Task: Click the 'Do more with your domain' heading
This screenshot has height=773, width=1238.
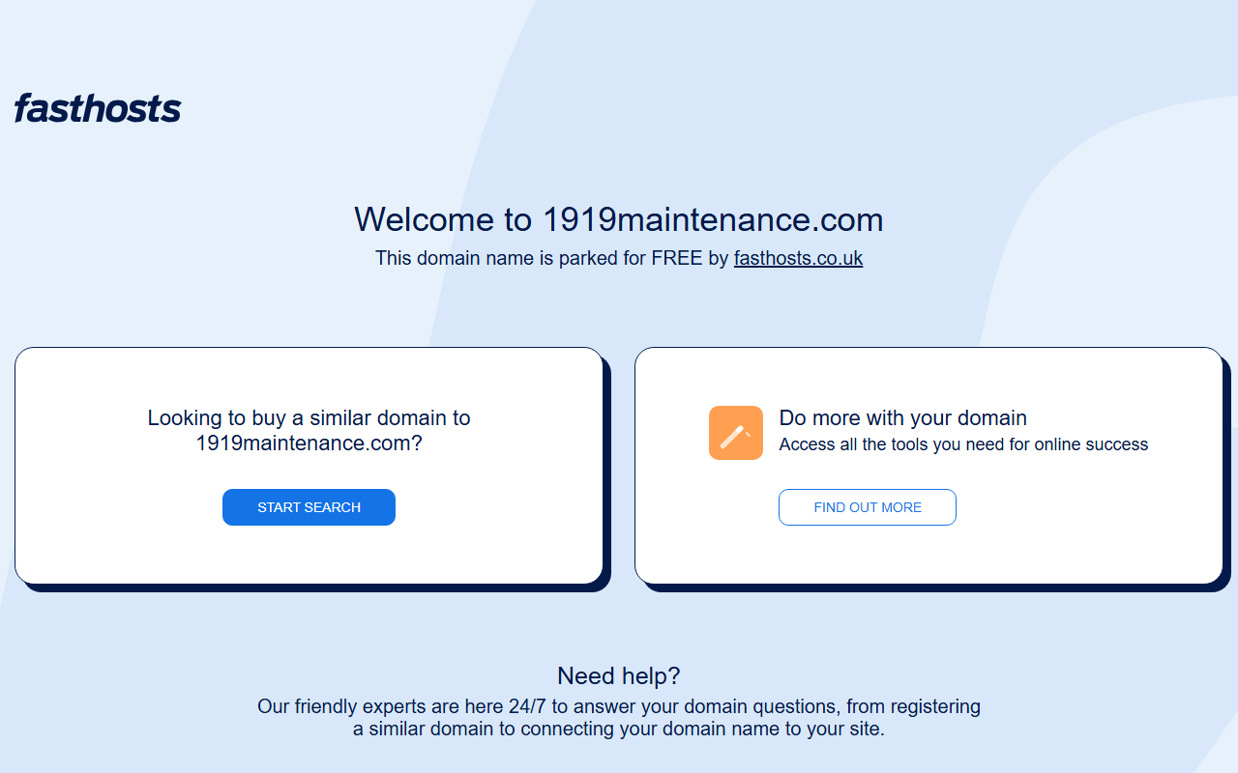Action: point(903,417)
